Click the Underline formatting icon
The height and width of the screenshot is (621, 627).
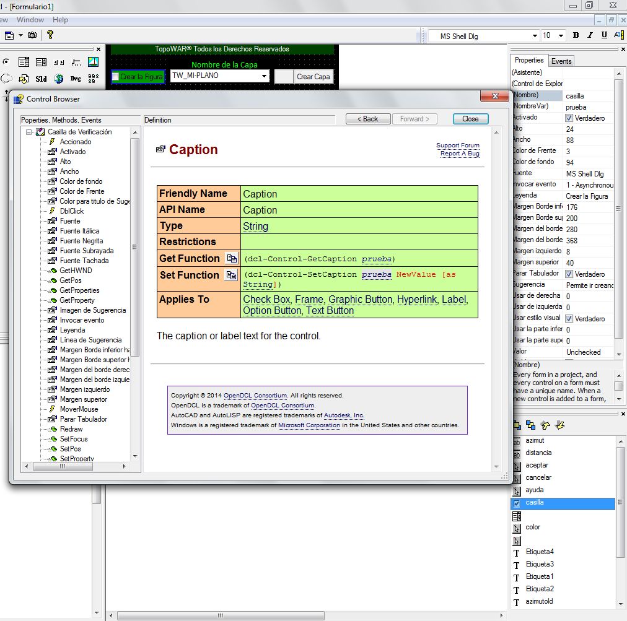604,35
